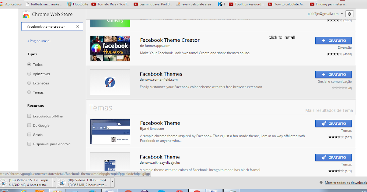Click the 'Aplicativos' bookmarks bar item
The height and width of the screenshot is (192, 367).
[11, 4]
